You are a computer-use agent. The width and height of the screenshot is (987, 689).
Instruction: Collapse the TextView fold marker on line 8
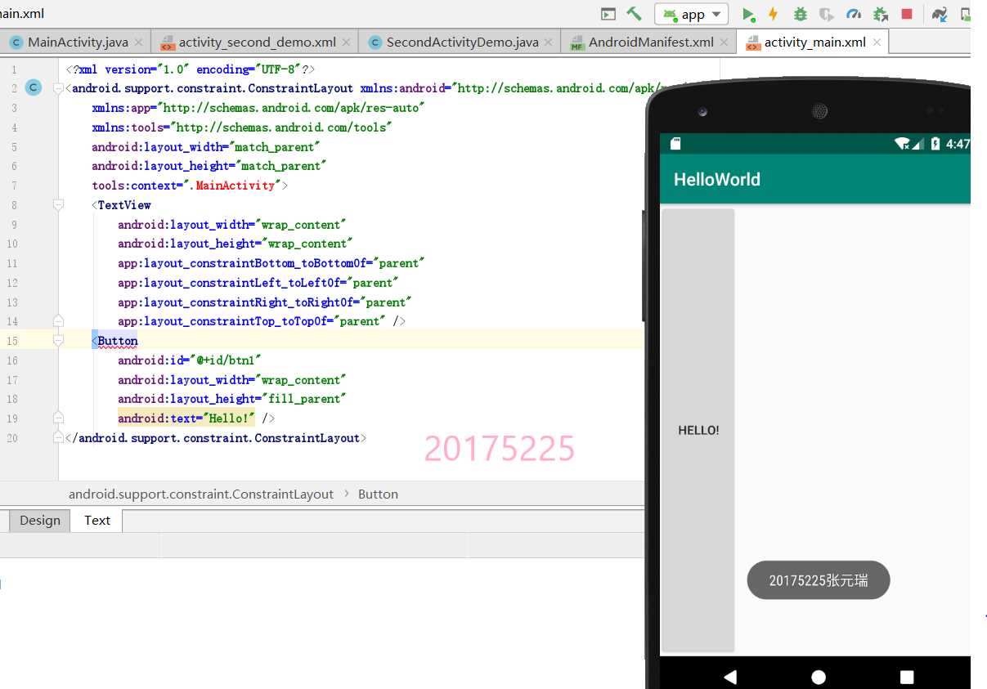pyautogui.click(x=58, y=205)
